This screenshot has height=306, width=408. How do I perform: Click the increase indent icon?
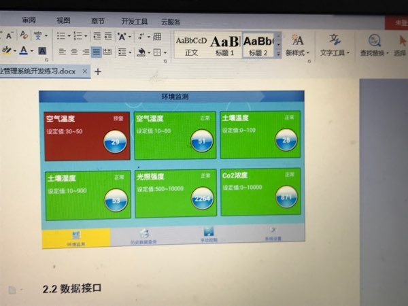108,36
